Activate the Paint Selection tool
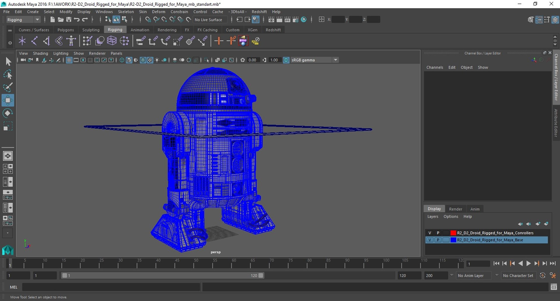560x301 pixels. click(8, 87)
